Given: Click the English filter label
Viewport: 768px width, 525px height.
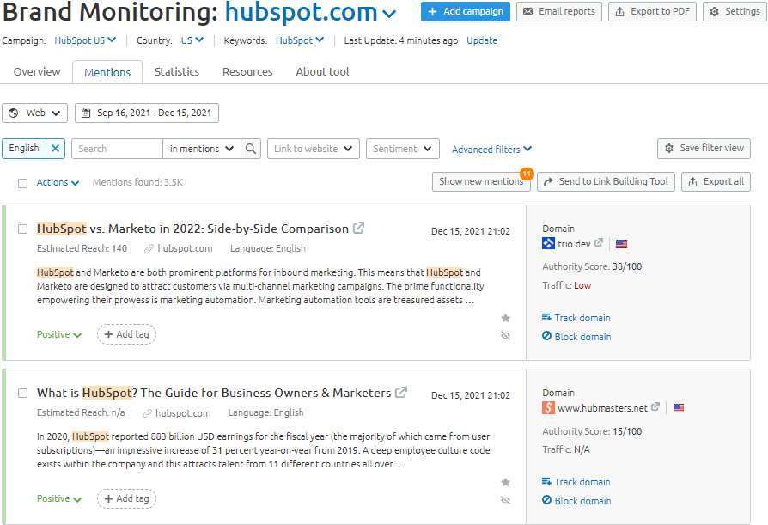Looking at the screenshot, I should (x=24, y=149).
